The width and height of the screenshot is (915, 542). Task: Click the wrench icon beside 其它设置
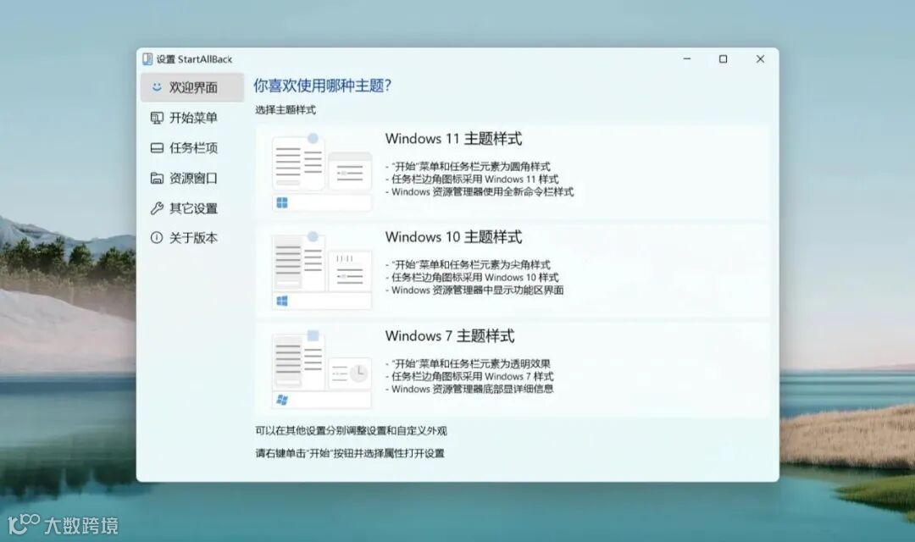tap(157, 208)
